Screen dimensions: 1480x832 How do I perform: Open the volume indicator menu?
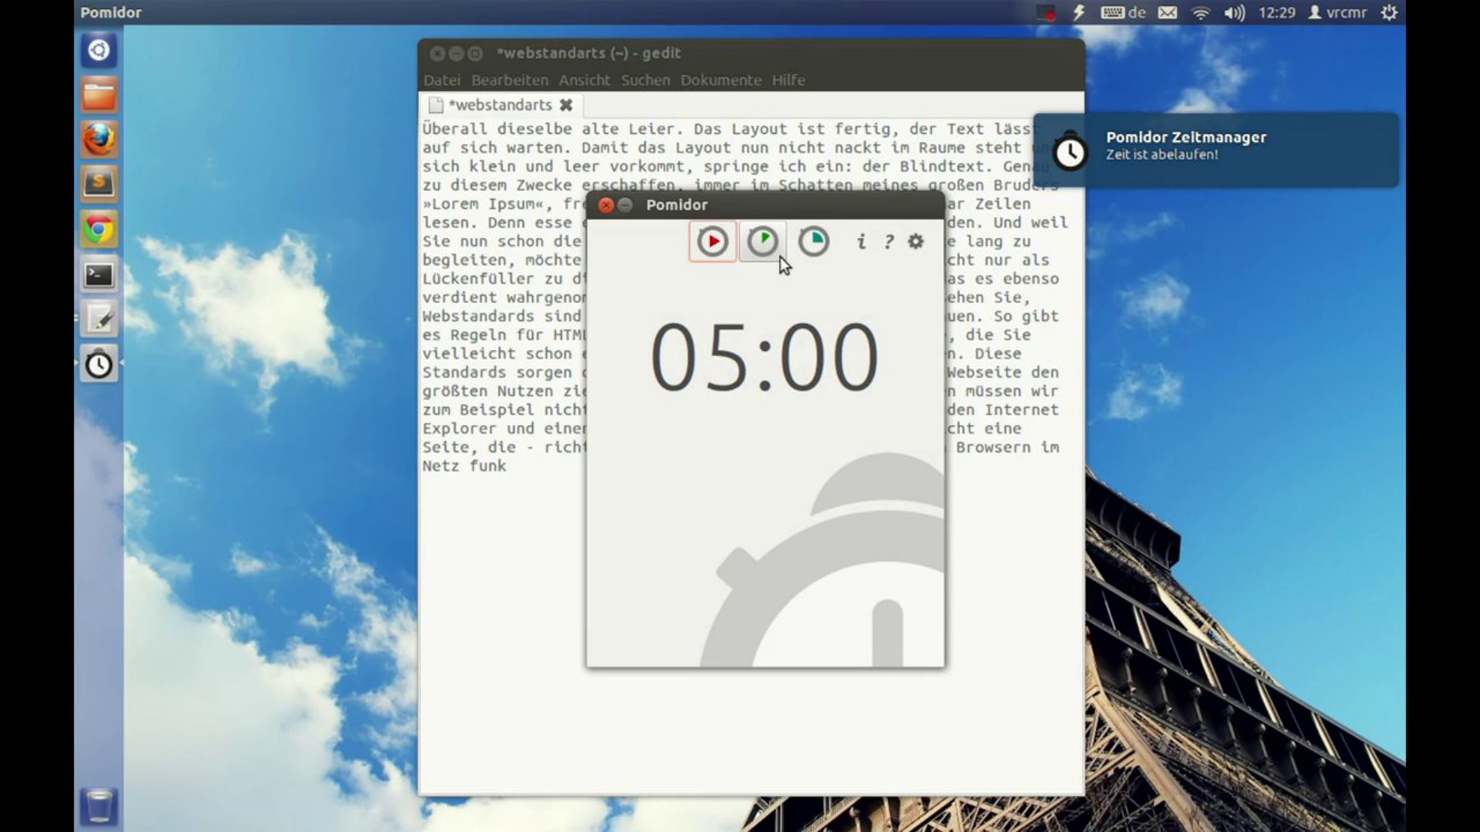point(1234,12)
